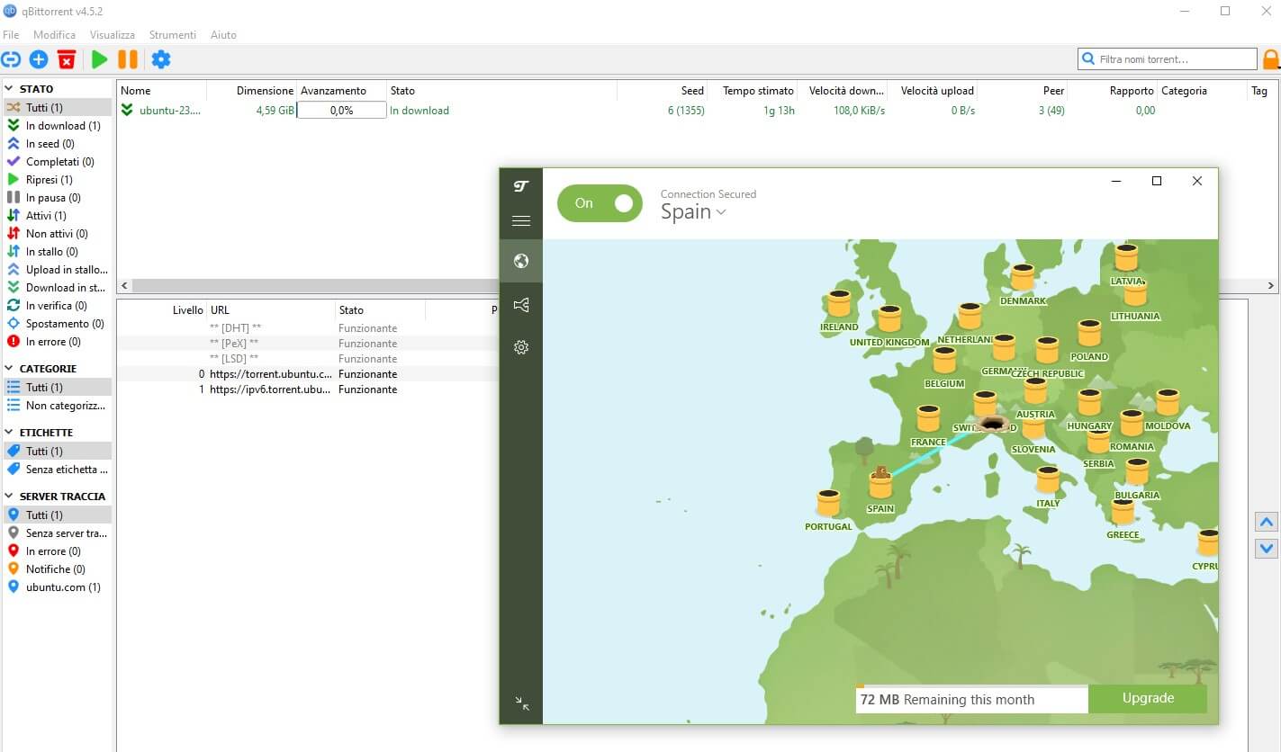Image resolution: width=1281 pixels, height=752 pixels.
Task: Filter by In errore (0) status
Action: [57, 342]
